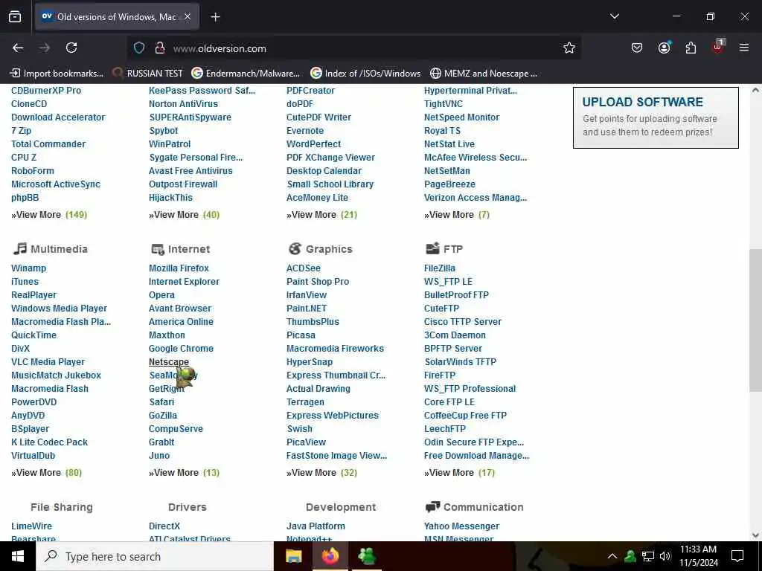Open the Paint Shop Pro link
This screenshot has width=762, height=571.
point(318,282)
